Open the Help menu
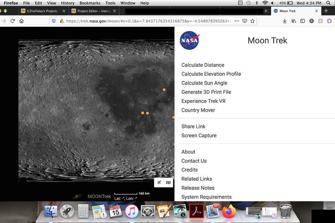 (144, 3)
